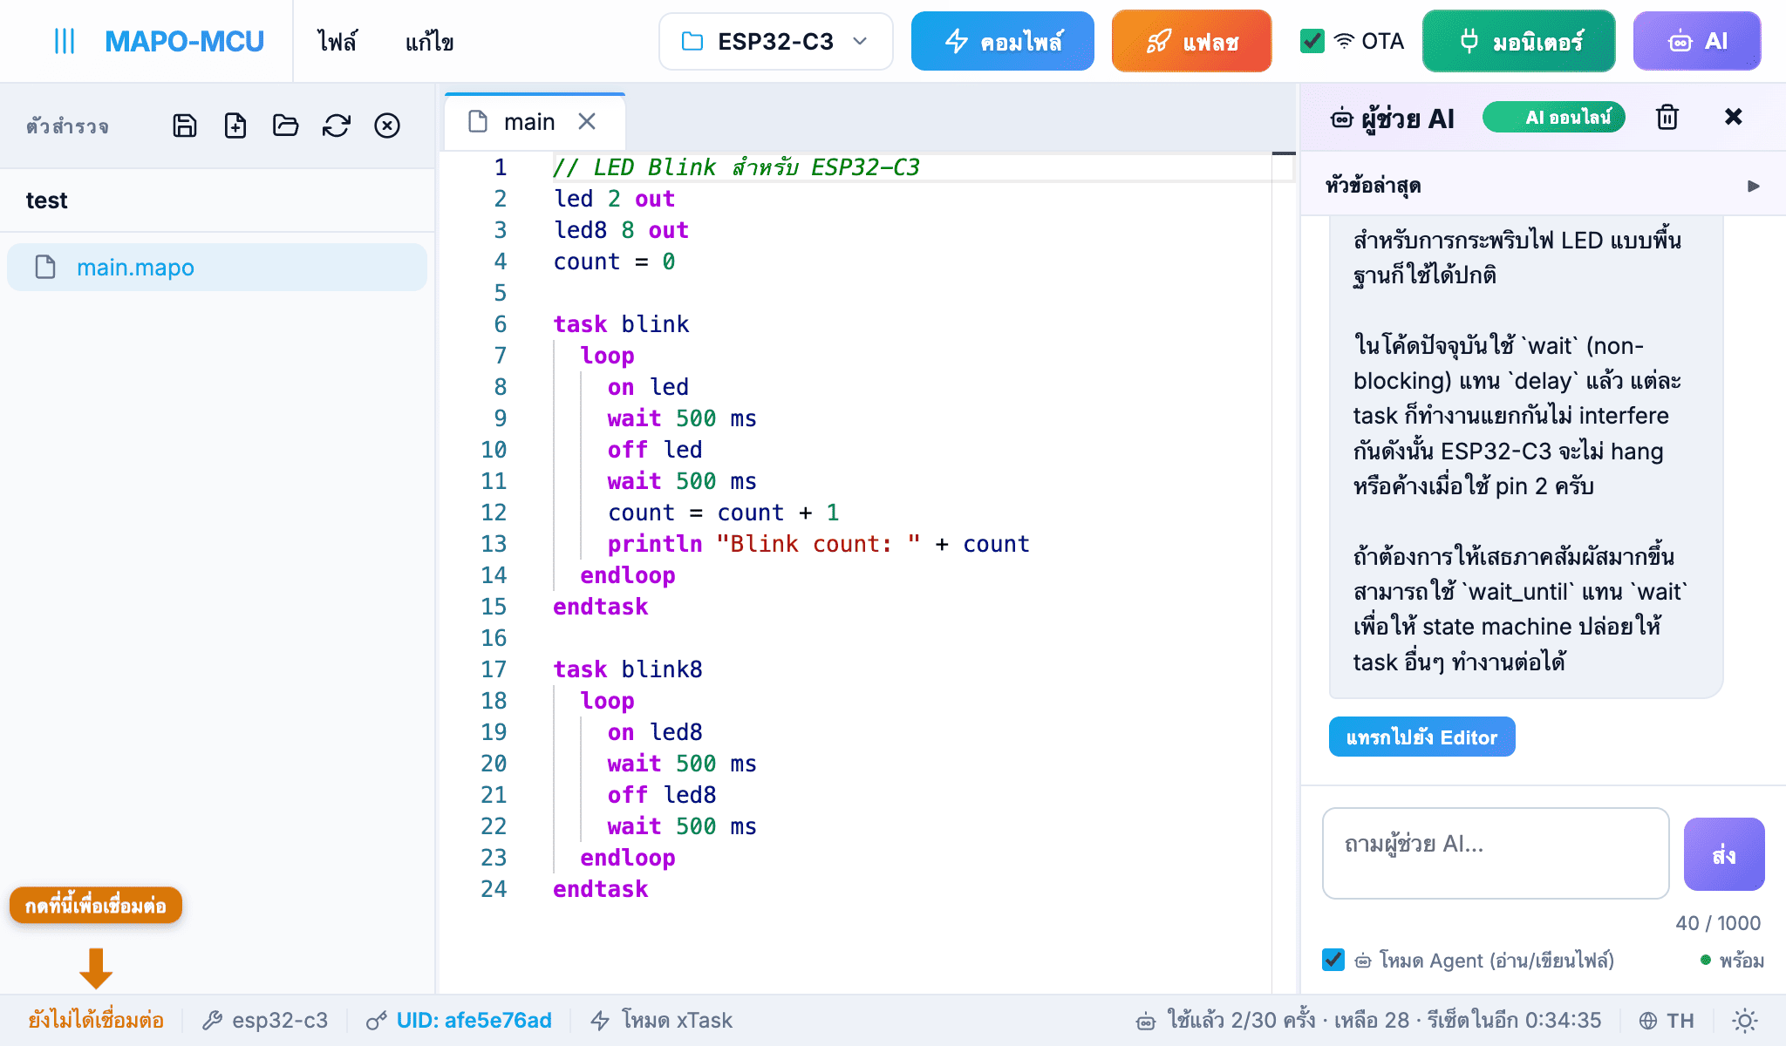The image size is (1786, 1046).
Task: Click the MAPO-MCU logo title
Action: click(184, 41)
